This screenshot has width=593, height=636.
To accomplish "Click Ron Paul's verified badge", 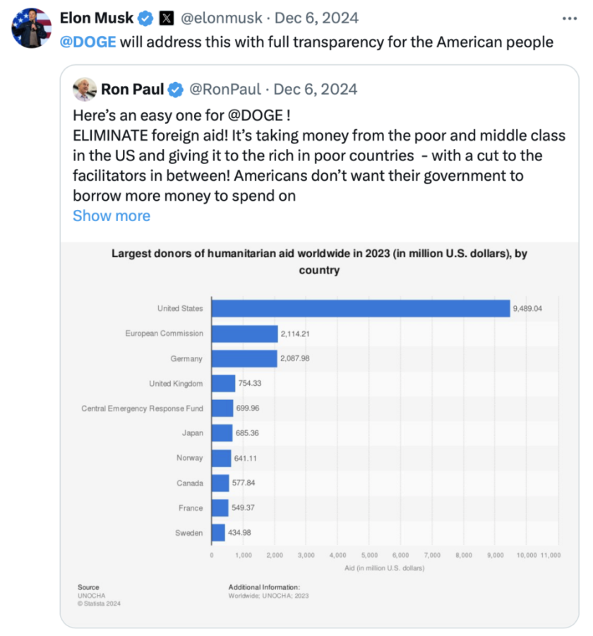I will point(176,89).
